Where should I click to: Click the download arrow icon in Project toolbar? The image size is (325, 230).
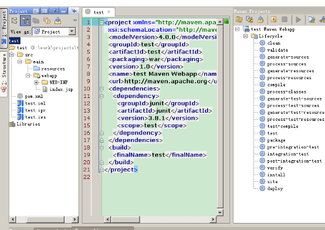coord(58,21)
